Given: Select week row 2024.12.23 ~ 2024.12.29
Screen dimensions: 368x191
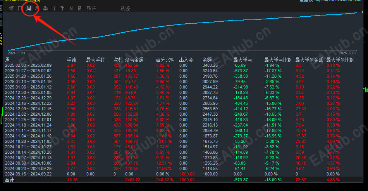Looking at the screenshot, I should pos(184,98).
